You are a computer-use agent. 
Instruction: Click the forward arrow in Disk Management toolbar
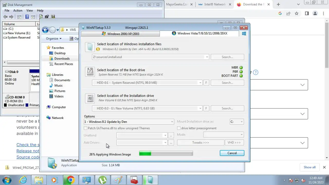coord(11,17)
